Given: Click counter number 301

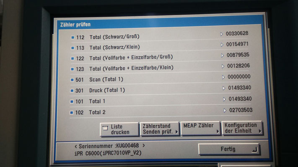Looking at the screenshot, I should (80, 91).
